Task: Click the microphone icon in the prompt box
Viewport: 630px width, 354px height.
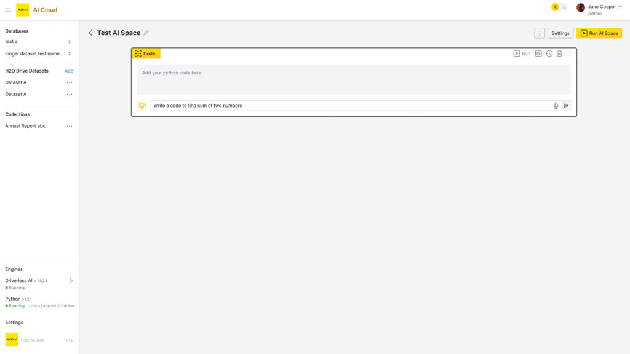Action: point(556,106)
